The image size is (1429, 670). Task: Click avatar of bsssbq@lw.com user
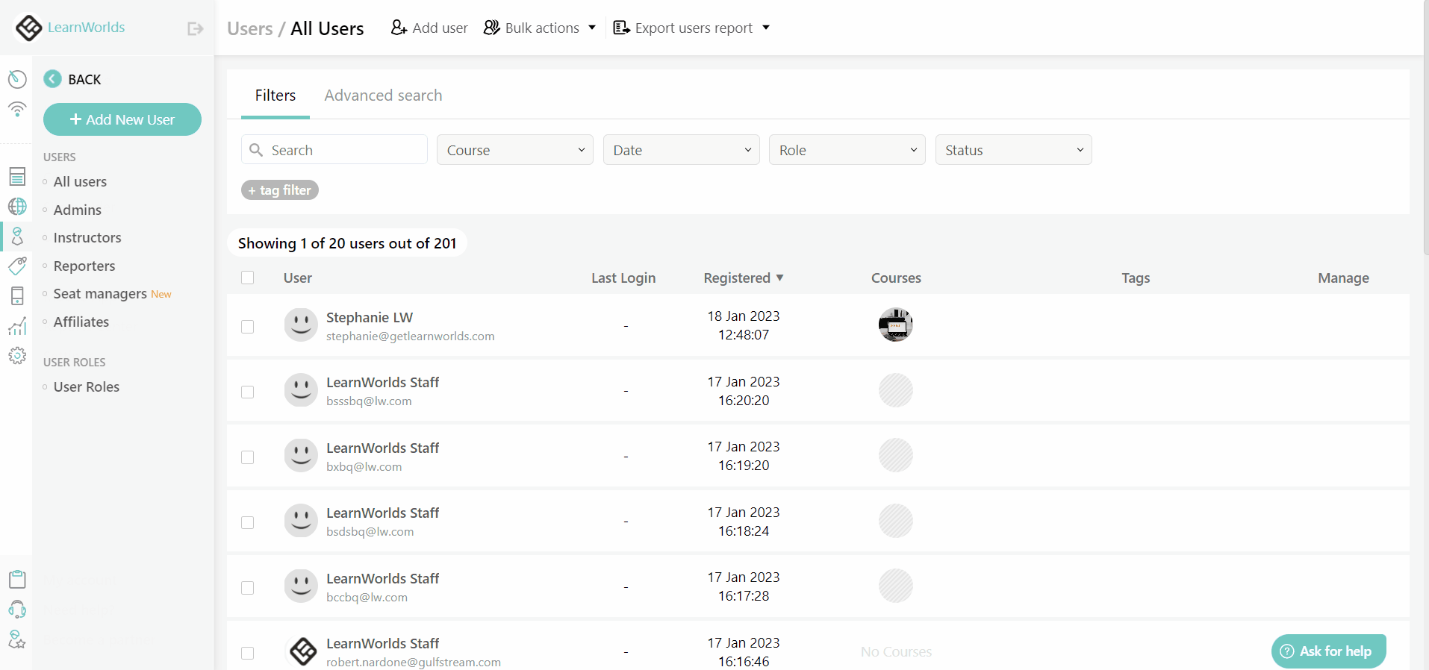301,390
